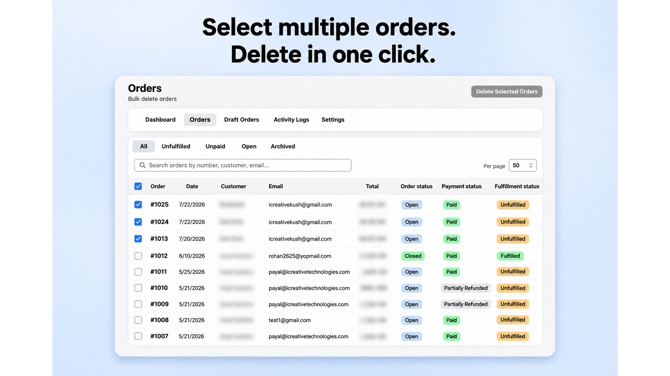Show Archived orders filter

click(283, 146)
